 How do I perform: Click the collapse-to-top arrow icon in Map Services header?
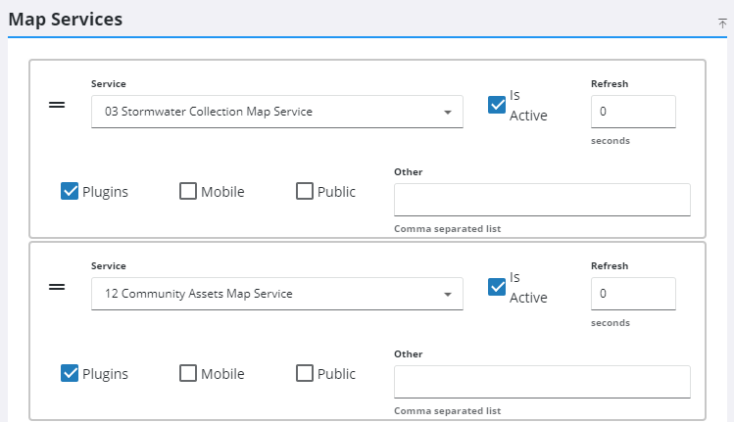[x=722, y=23]
